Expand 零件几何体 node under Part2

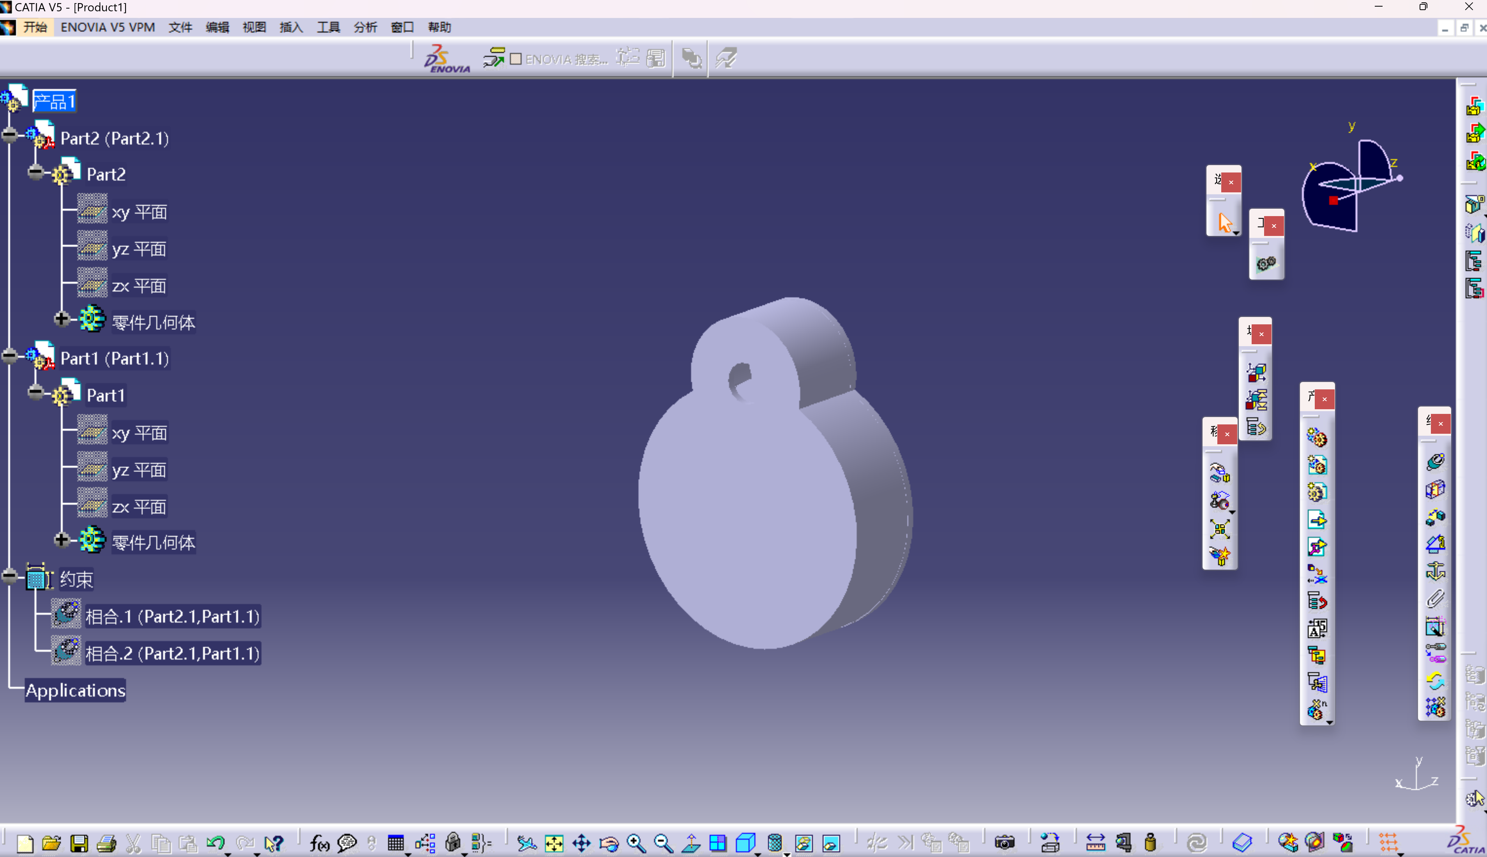[x=61, y=319]
